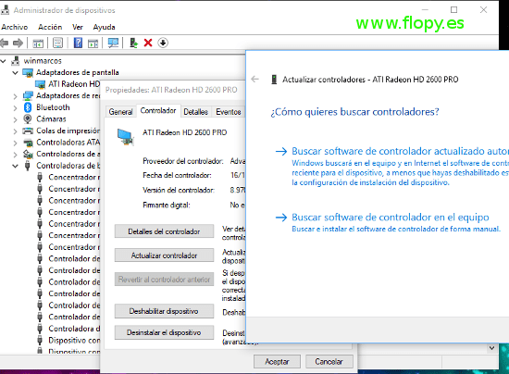Click the scrollbar down arrow in device tree

[491, 348]
